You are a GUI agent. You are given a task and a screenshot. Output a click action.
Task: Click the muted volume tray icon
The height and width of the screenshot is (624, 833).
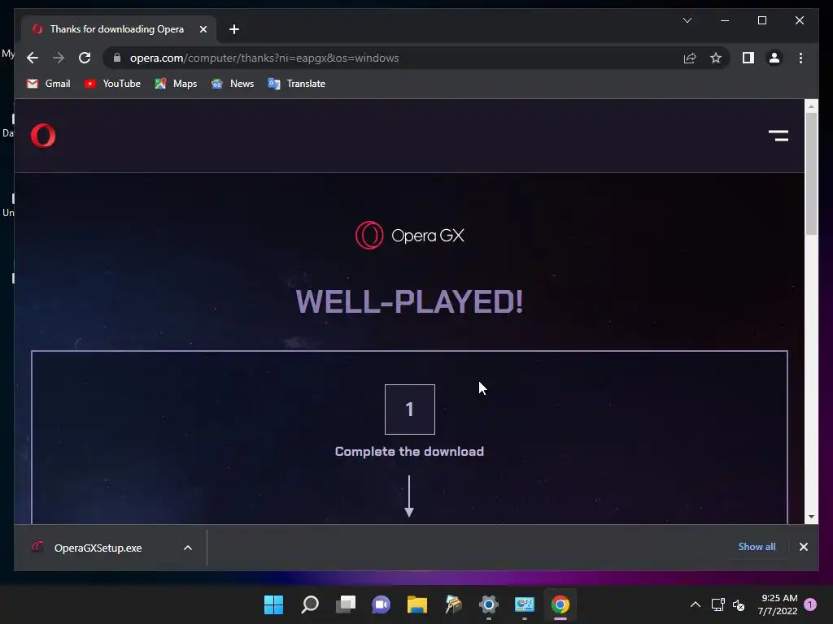(739, 604)
